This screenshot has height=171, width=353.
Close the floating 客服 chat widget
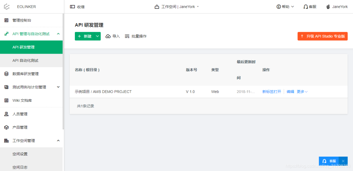point(343,161)
